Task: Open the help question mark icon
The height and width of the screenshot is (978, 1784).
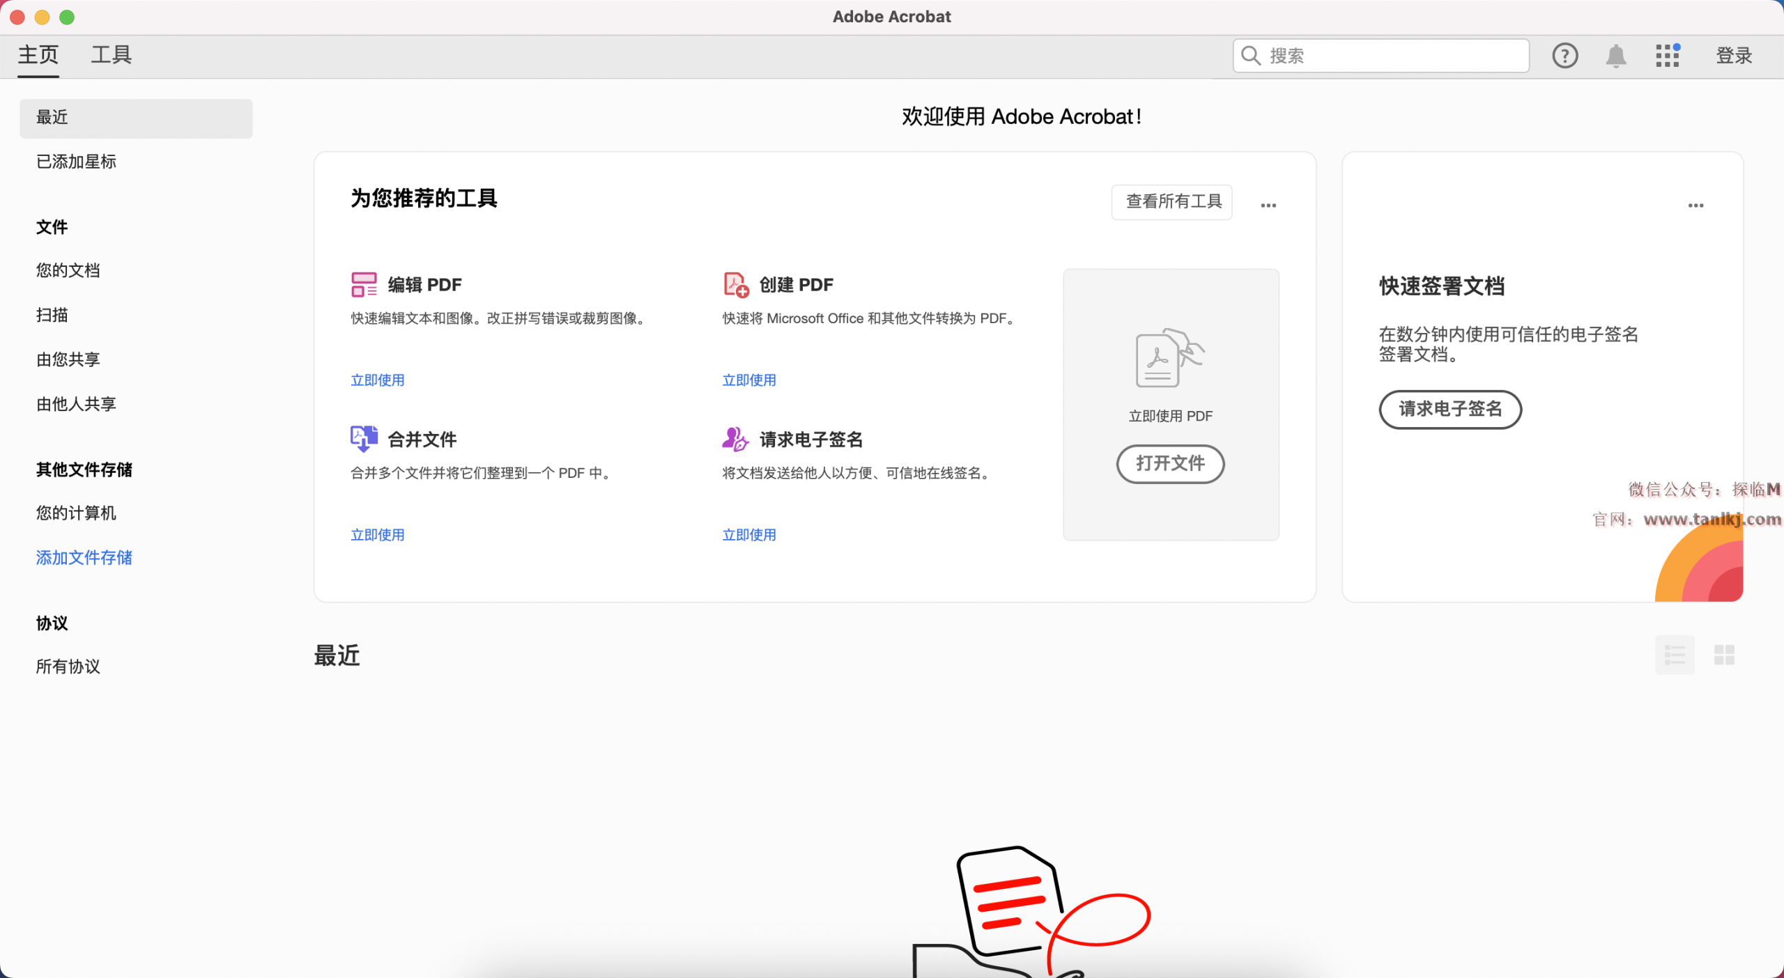Action: [1564, 56]
